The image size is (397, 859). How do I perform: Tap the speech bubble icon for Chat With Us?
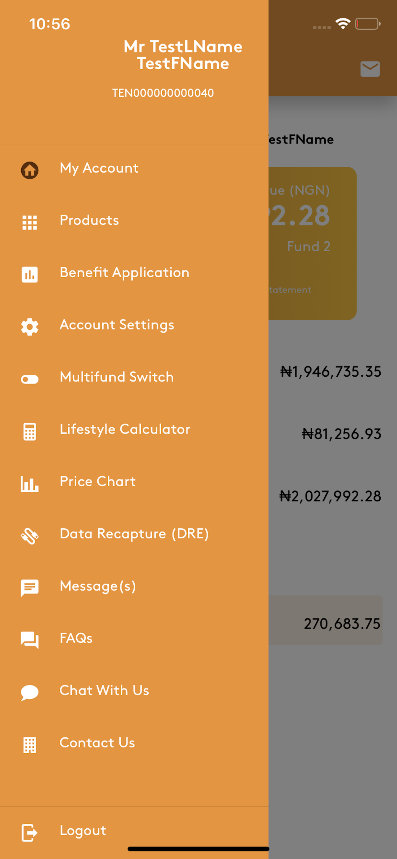[x=30, y=693]
